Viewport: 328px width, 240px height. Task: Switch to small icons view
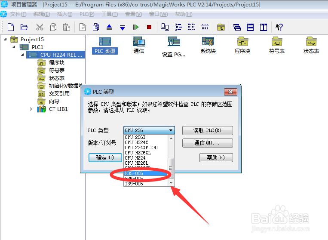(x=178, y=27)
